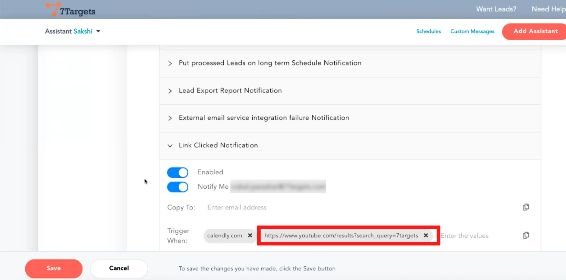Go to Custom Messages
566x280 pixels.
[472, 31]
